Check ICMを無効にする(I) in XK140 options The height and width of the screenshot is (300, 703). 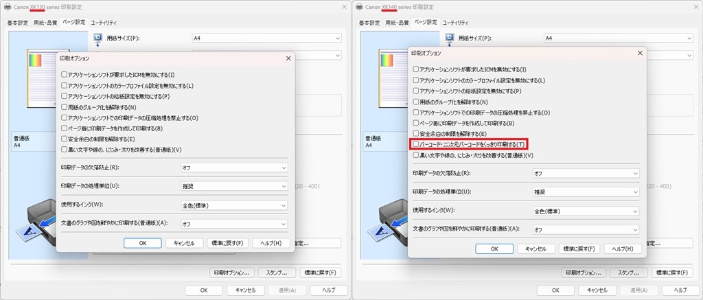416,69
